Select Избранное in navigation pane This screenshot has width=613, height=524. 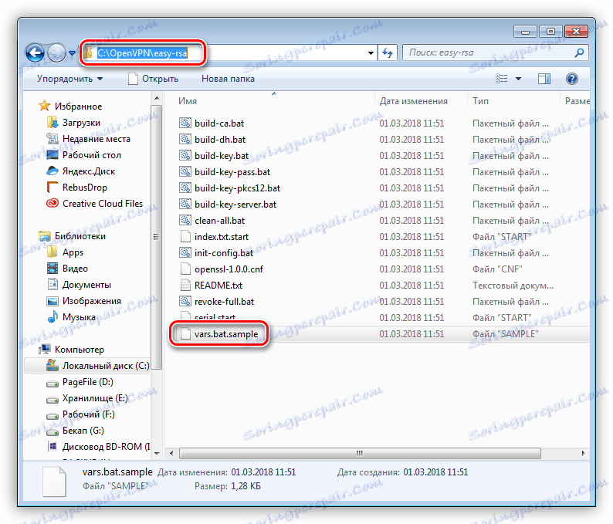click(70, 106)
